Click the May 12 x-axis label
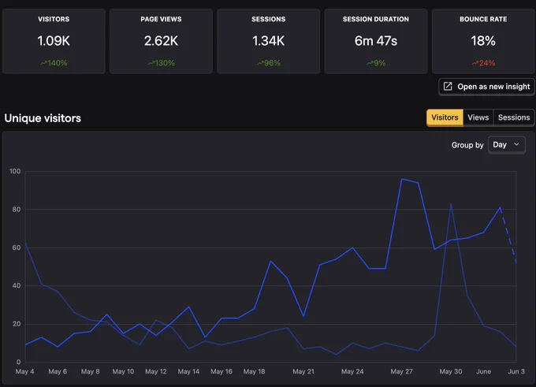The width and height of the screenshot is (536, 387). [x=156, y=371]
